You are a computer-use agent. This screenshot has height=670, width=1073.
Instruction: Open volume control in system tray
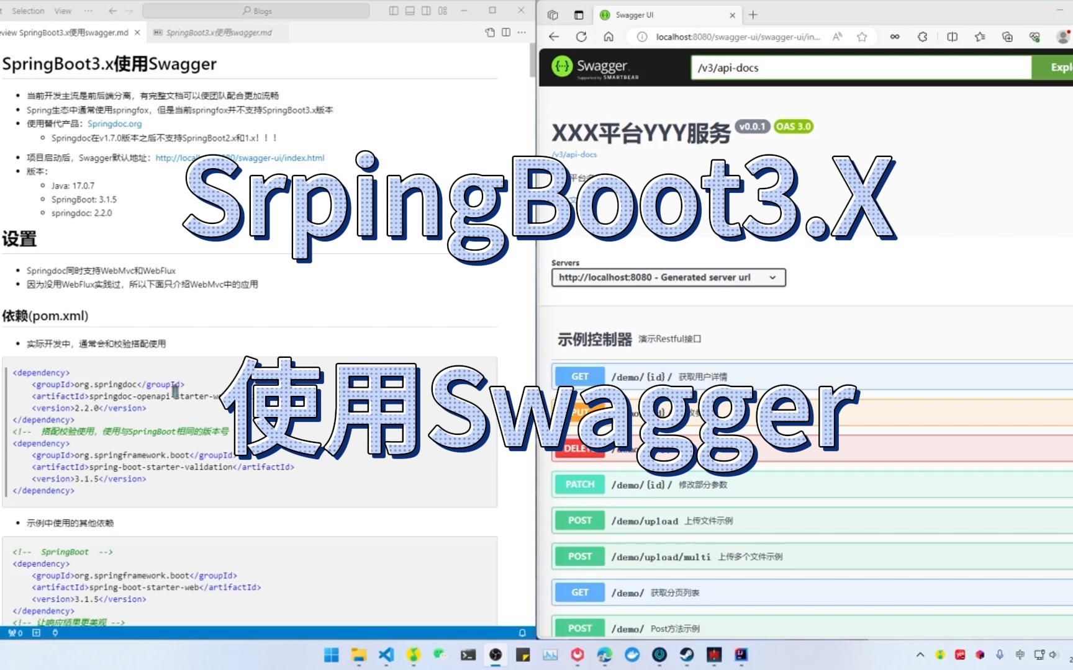click(x=1053, y=654)
